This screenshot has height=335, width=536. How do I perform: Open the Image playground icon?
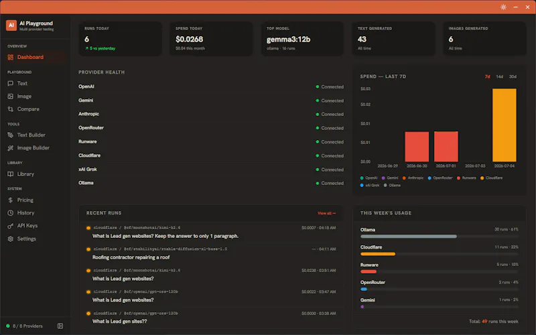pyautogui.click(x=11, y=96)
